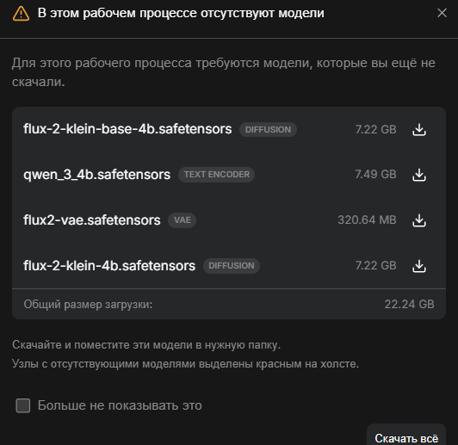Screen dimensions: 458x445
Task: Close the missing models dialog
Action: (442, 13)
